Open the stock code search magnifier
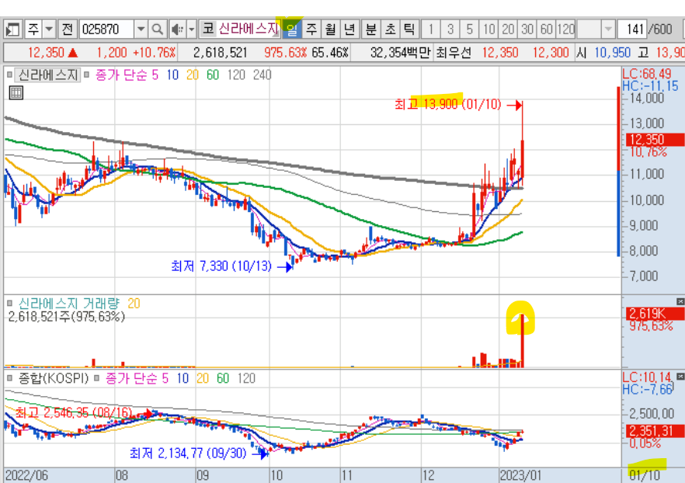The image size is (685, 483). 157,30
